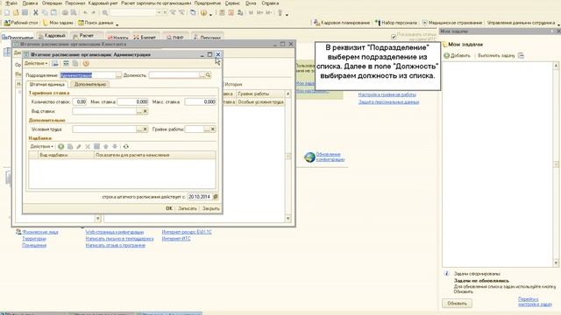
Task: Open Поиск данных toolbar button
Action: (x=96, y=23)
